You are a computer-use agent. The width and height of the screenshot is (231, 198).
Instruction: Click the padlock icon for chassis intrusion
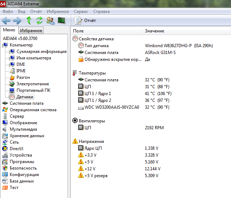coord(81,59)
